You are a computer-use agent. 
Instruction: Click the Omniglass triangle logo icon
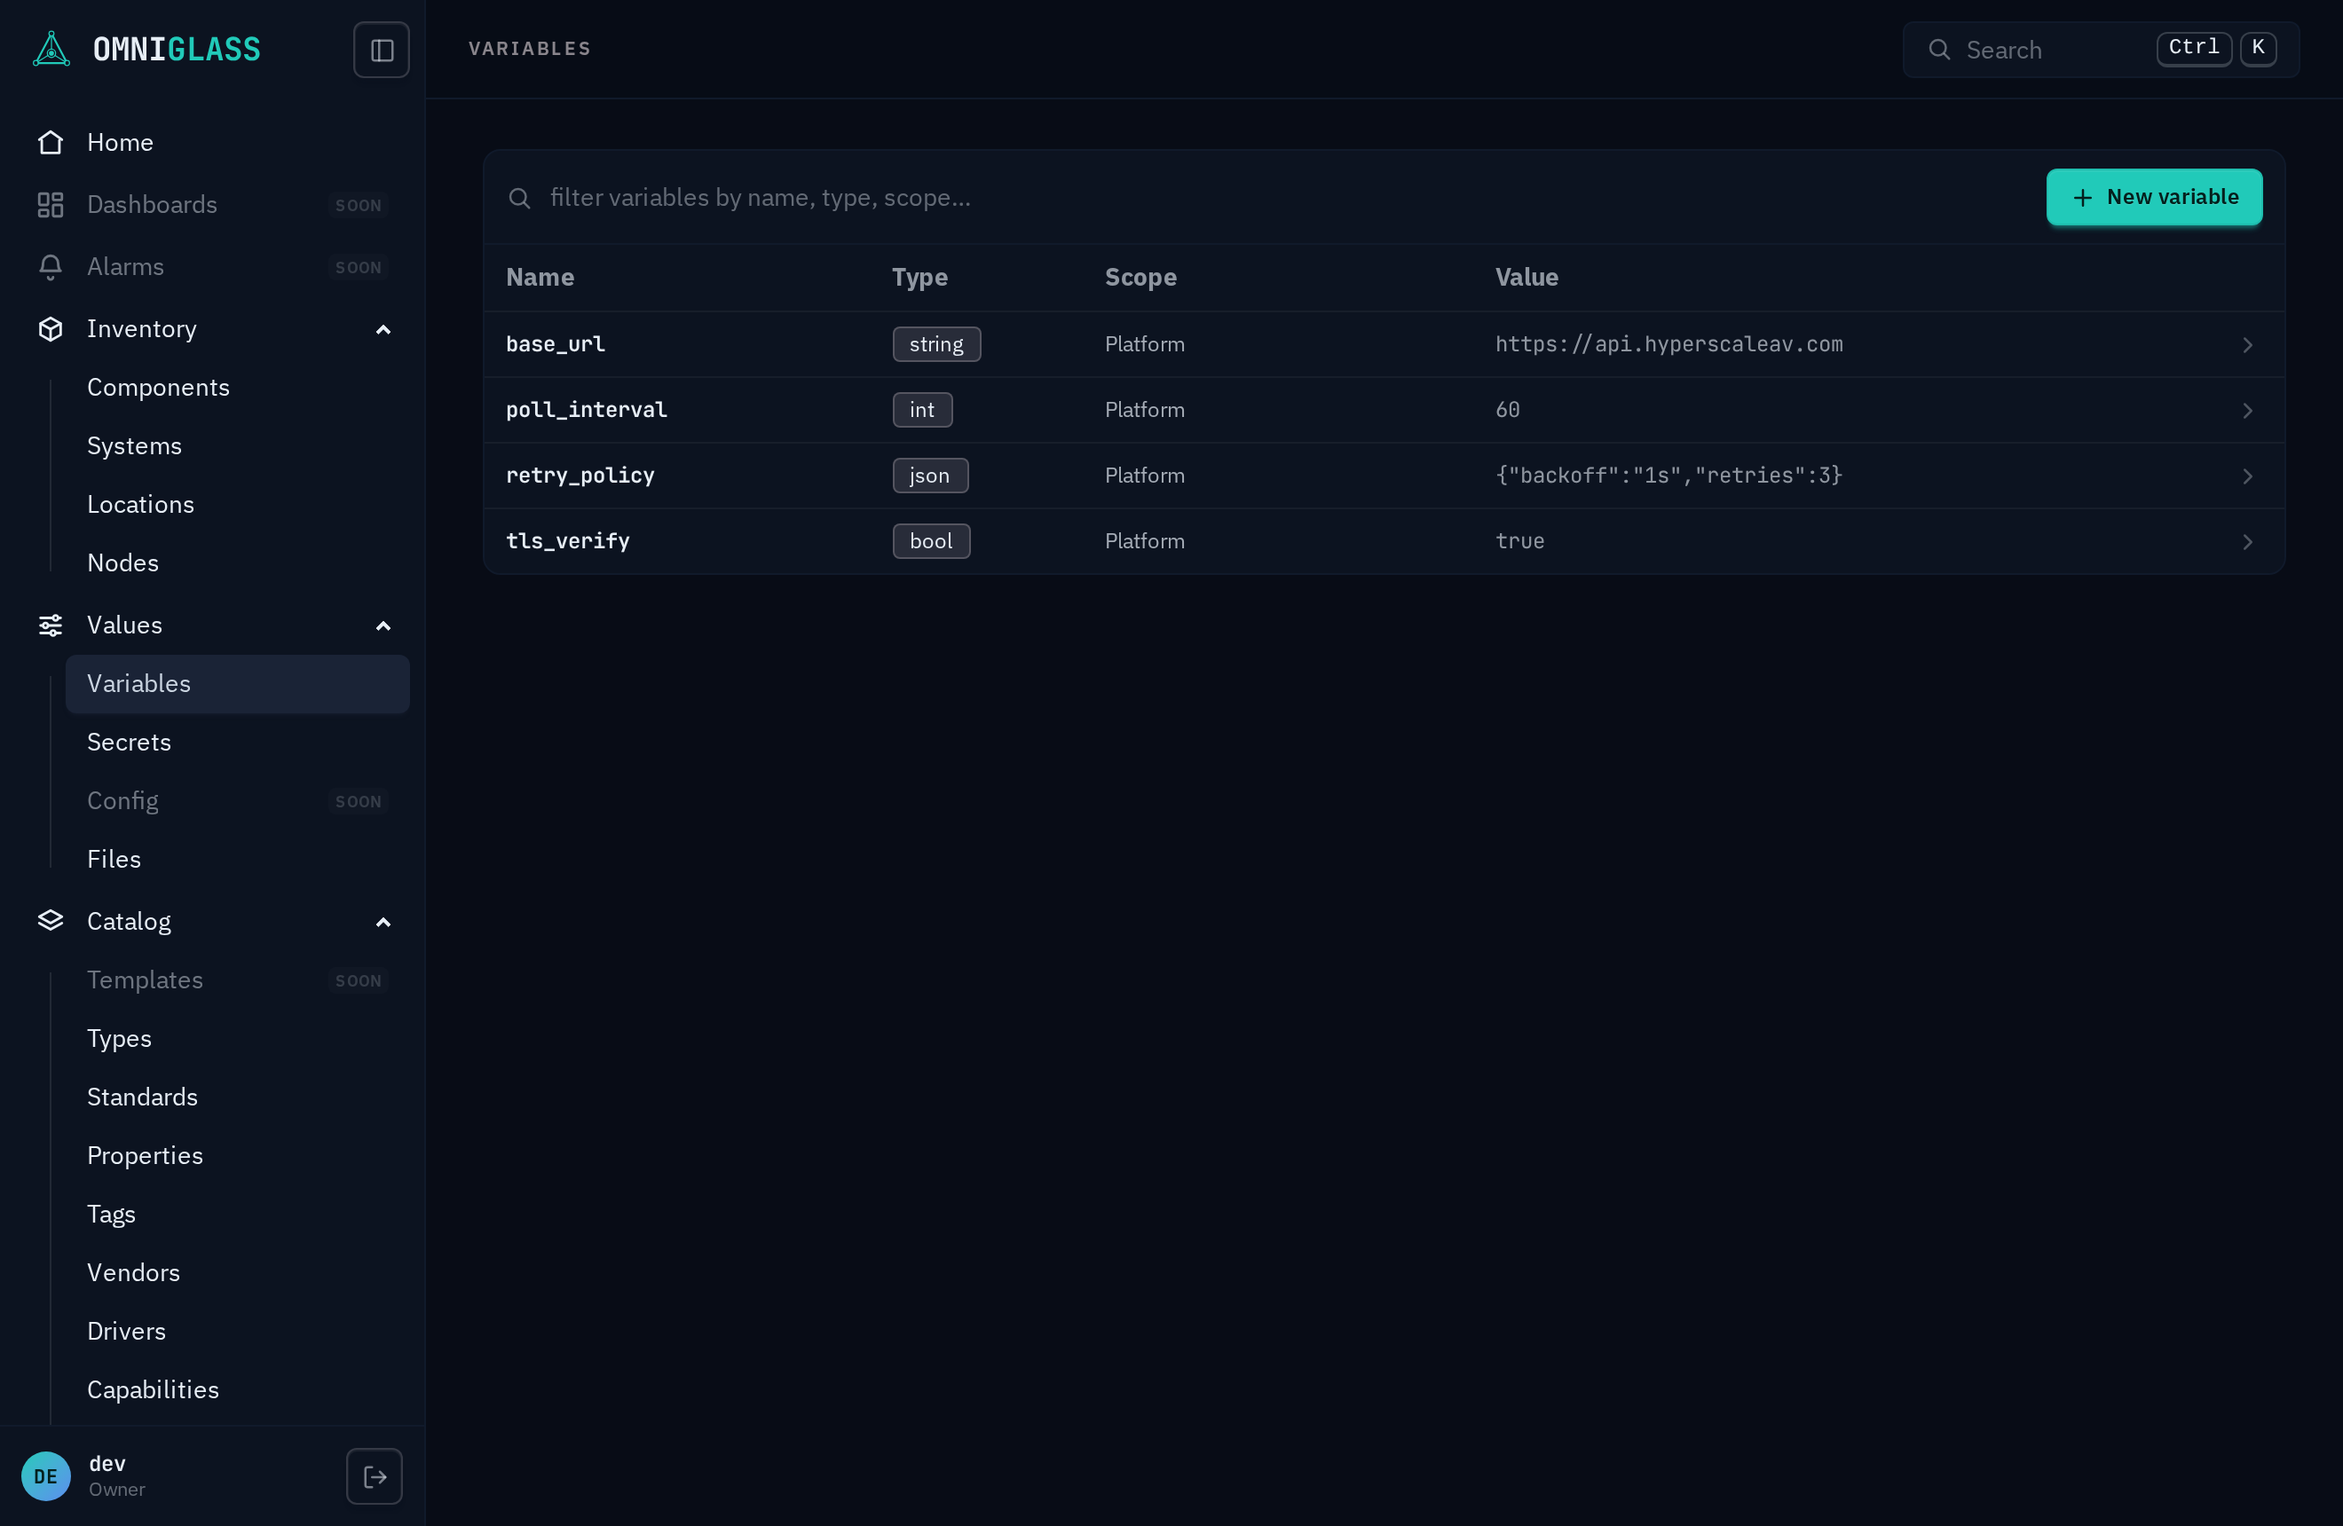click(x=51, y=49)
